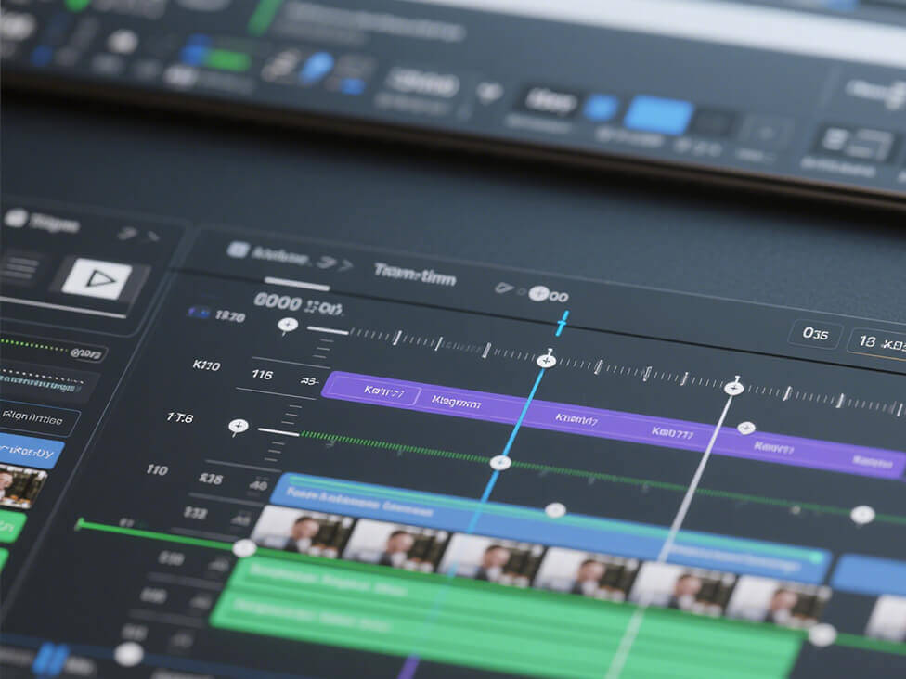Image resolution: width=906 pixels, height=679 pixels.
Task: Click the tag icon next to the 00 counter
Action: 504,288
